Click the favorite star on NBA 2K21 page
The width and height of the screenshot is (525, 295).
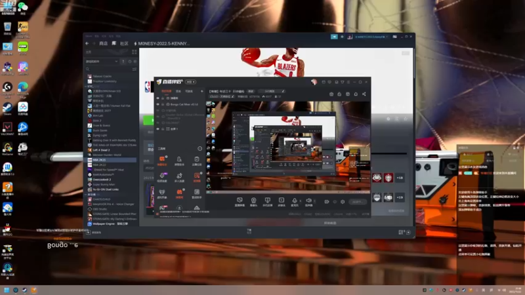click(x=406, y=119)
